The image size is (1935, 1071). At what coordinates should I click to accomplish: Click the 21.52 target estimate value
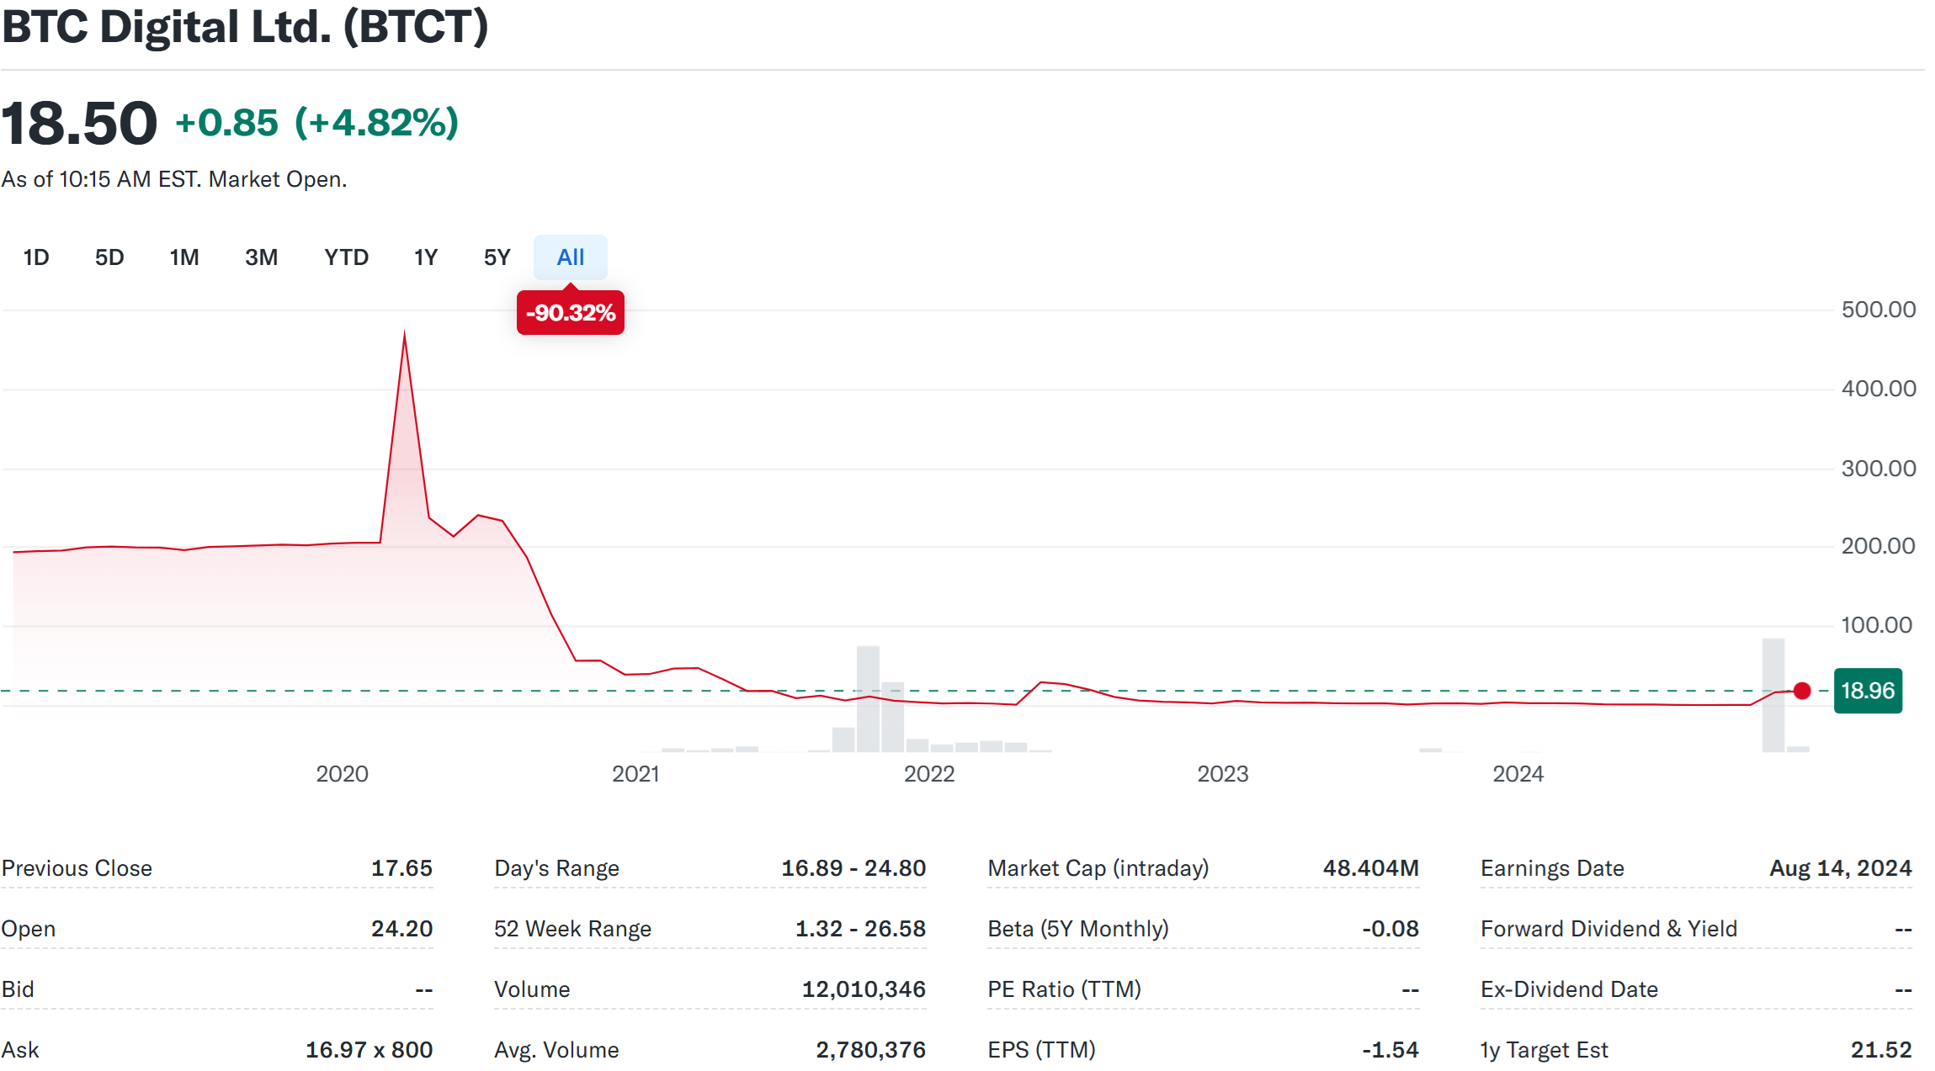(1881, 1050)
